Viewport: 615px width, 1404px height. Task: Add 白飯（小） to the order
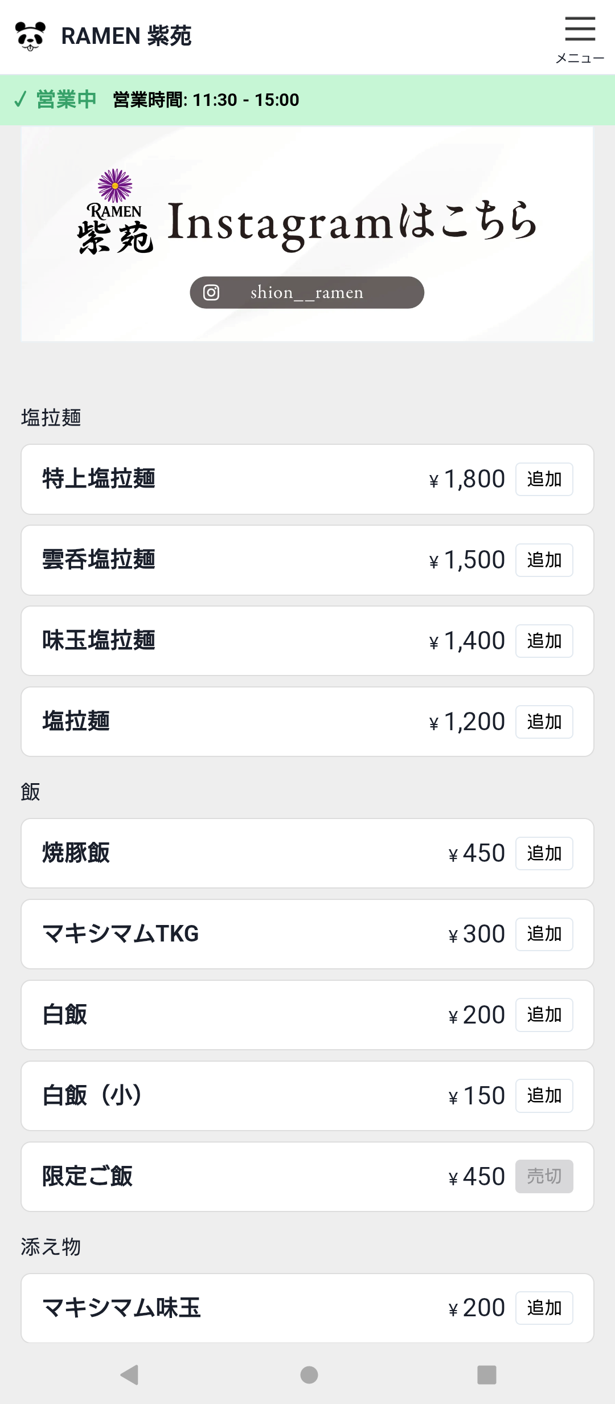[544, 1096]
